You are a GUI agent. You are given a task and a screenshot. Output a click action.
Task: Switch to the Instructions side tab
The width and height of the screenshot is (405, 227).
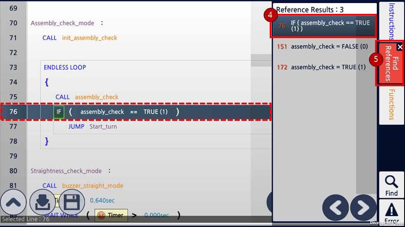pyautogui.click(x=391, y=21)
